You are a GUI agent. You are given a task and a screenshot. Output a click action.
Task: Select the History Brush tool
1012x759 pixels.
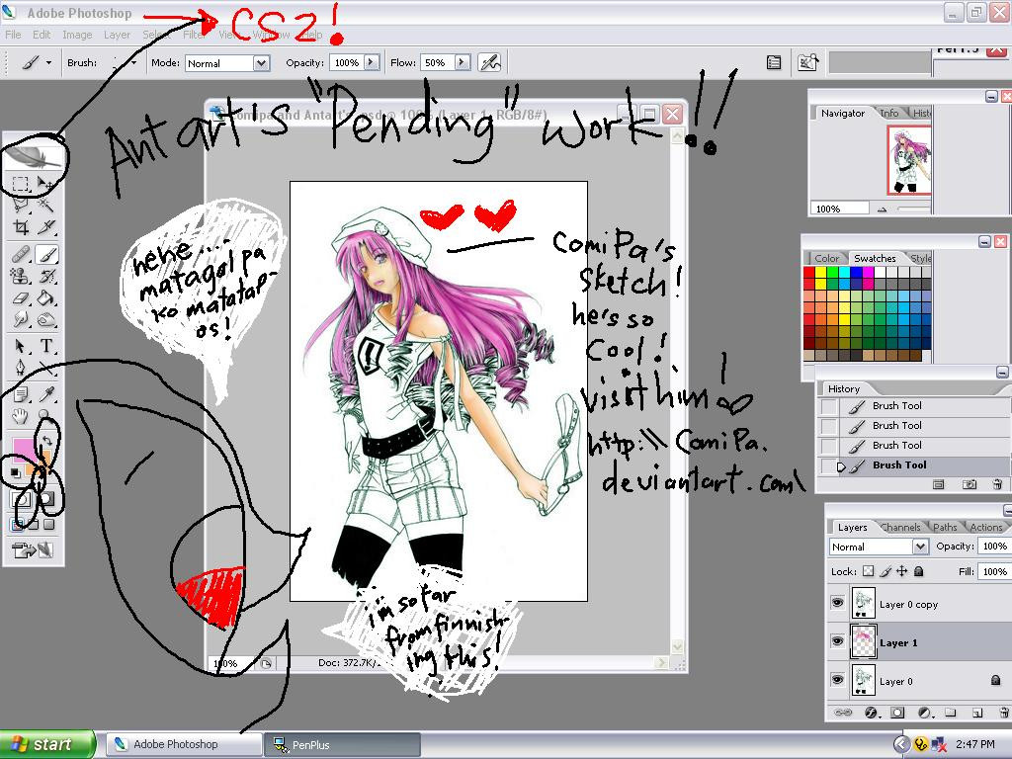tap(46, 277)
